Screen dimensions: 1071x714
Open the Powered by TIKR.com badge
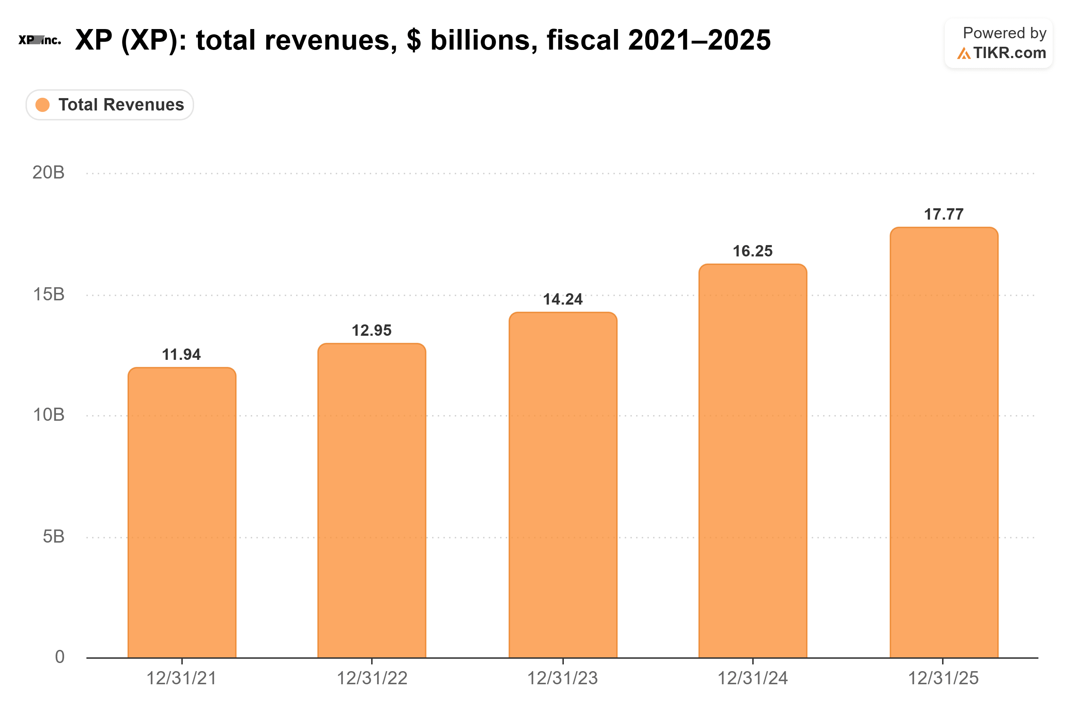(999, 43)
